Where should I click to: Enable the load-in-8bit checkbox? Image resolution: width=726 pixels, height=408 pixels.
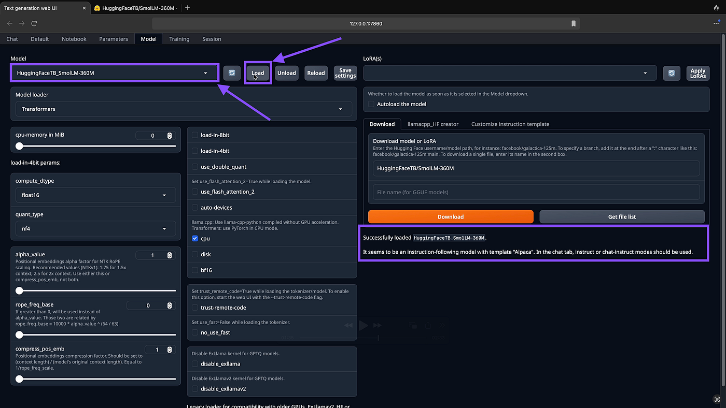pos(195,135)
